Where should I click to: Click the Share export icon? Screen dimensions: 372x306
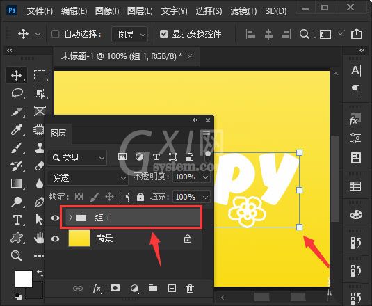coord(357,33)
